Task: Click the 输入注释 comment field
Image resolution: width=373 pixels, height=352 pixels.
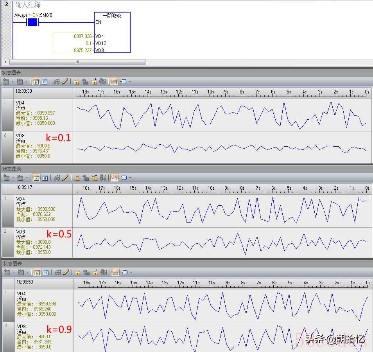Action: [x=28, y=5]
